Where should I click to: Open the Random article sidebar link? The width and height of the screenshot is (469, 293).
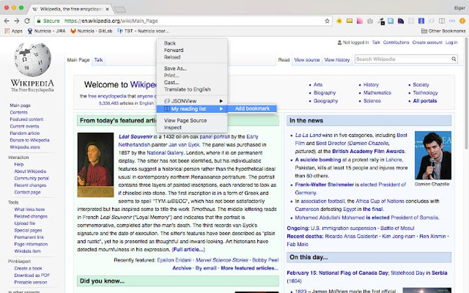tap(25, 133)
